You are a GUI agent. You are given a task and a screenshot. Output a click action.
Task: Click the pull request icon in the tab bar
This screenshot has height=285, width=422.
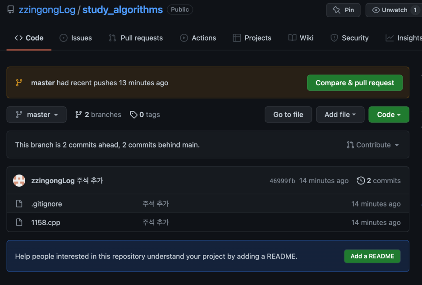[x=113, y=38]
